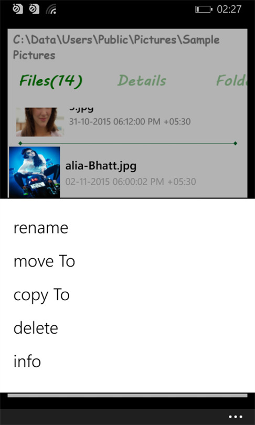Tap the battery icon in status bar
The height and width of the screenshot is (425, 255).
coord(204,9)
